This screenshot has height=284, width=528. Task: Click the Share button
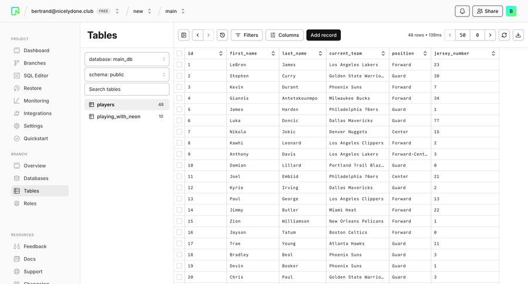488,11
